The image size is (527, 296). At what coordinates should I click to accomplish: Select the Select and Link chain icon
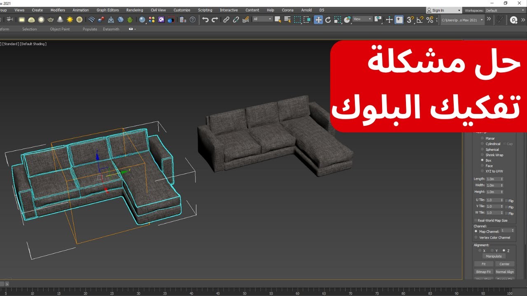click(x=226, y=19)
